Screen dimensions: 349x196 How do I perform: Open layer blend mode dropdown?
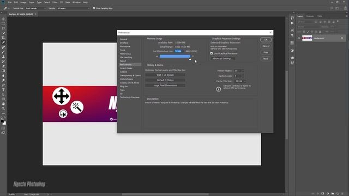[x=308, y=27]
